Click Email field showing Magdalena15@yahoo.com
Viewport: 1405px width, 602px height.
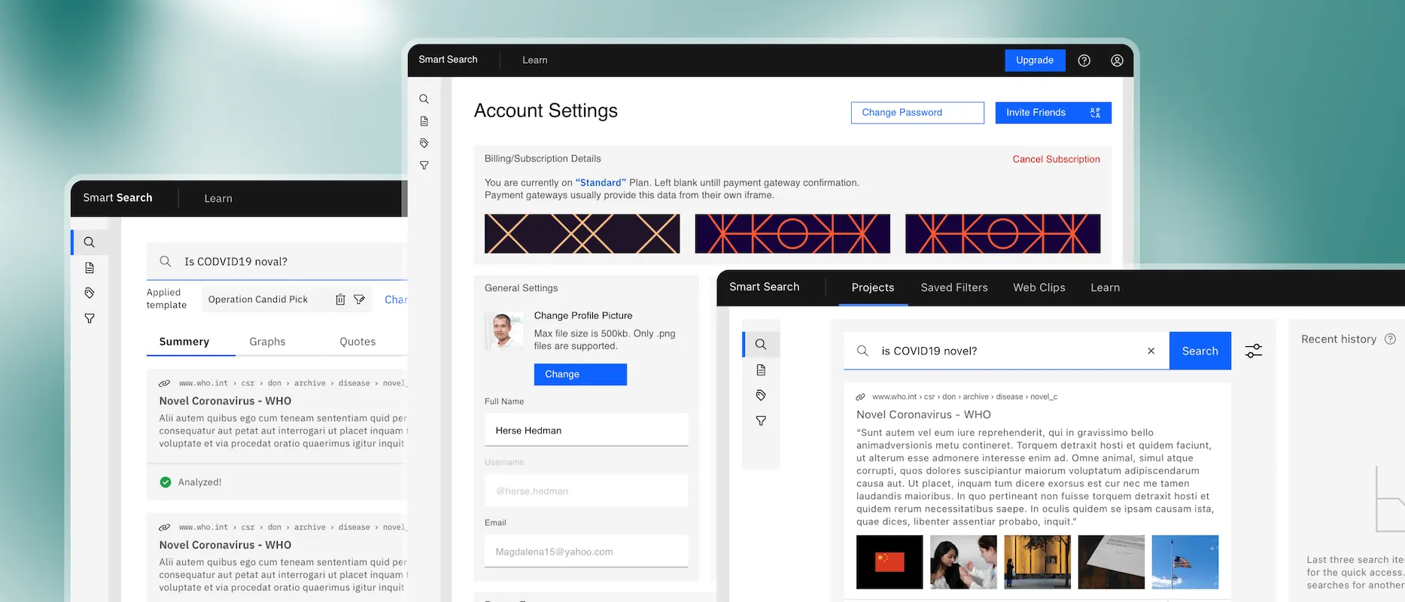[586, 551]
